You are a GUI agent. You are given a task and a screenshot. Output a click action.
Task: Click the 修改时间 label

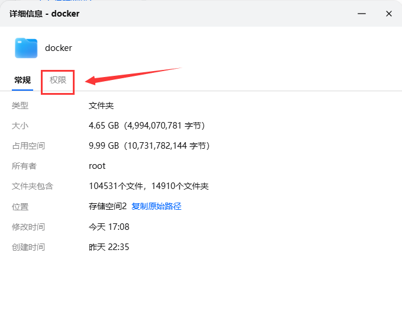coord(28,227)
